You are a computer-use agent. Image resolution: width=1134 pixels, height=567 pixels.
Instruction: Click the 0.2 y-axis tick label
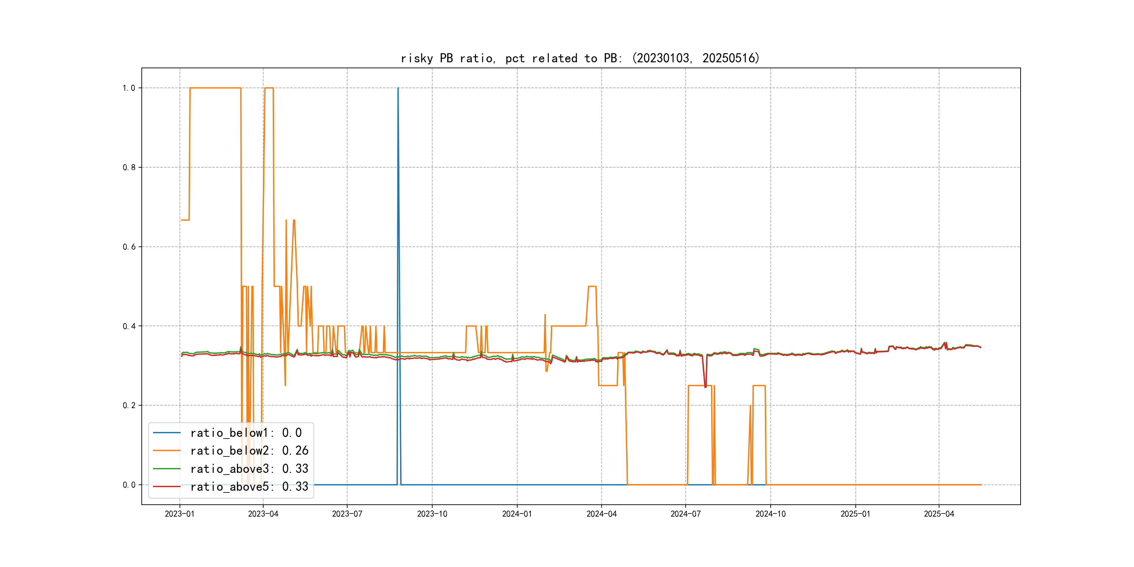click(128, 405)
